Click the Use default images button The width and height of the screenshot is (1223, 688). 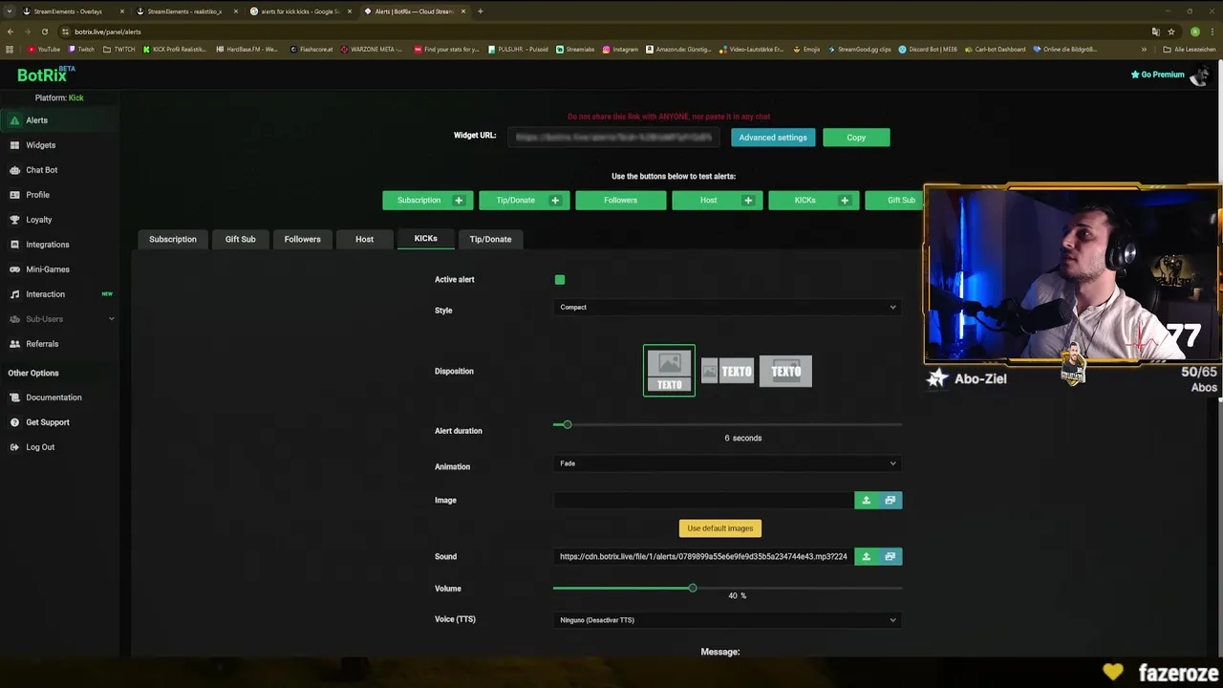(720, 528)
